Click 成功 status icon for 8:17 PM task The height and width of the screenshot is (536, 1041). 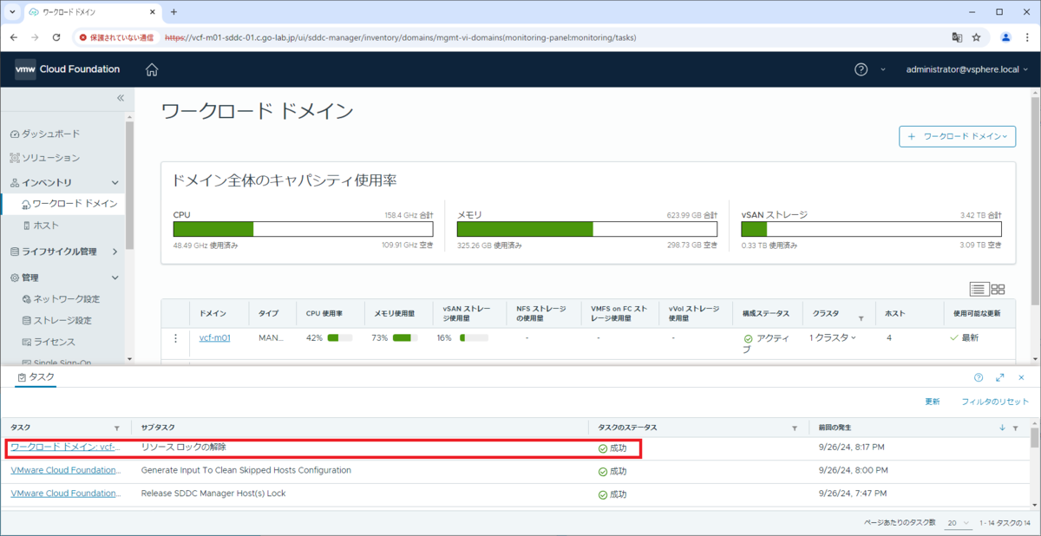(603, 448)
